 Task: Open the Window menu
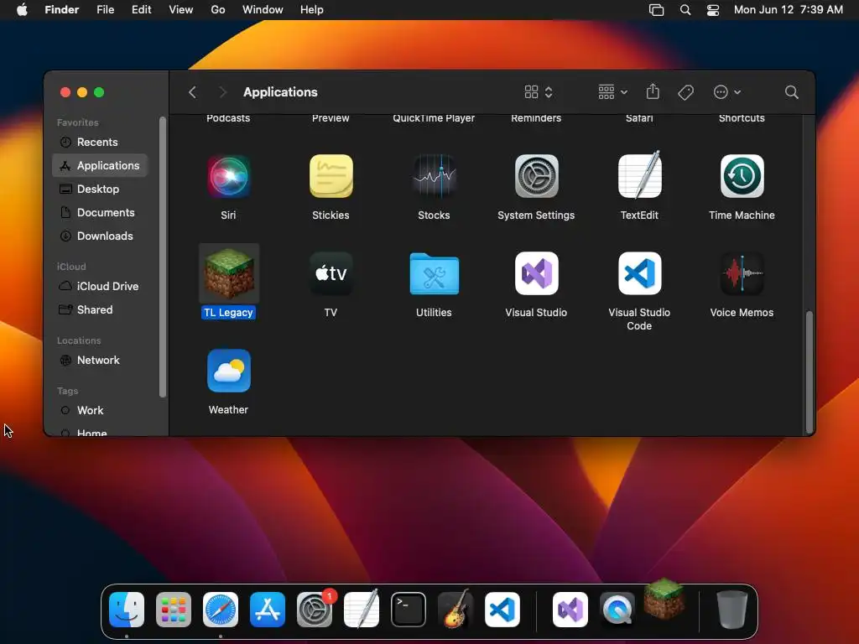pos(263,10)
